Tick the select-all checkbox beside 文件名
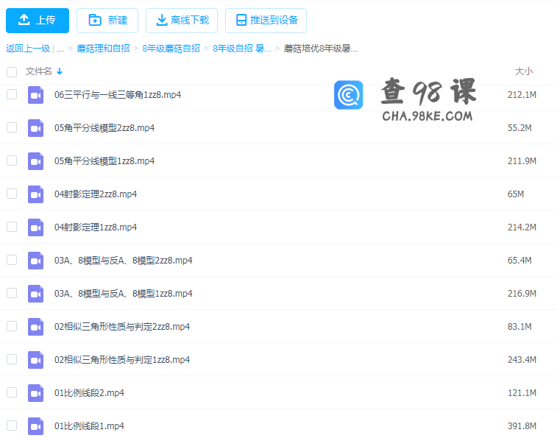Image resolution: width=557 pixels, height=438 pixels. tap(12, 72)
